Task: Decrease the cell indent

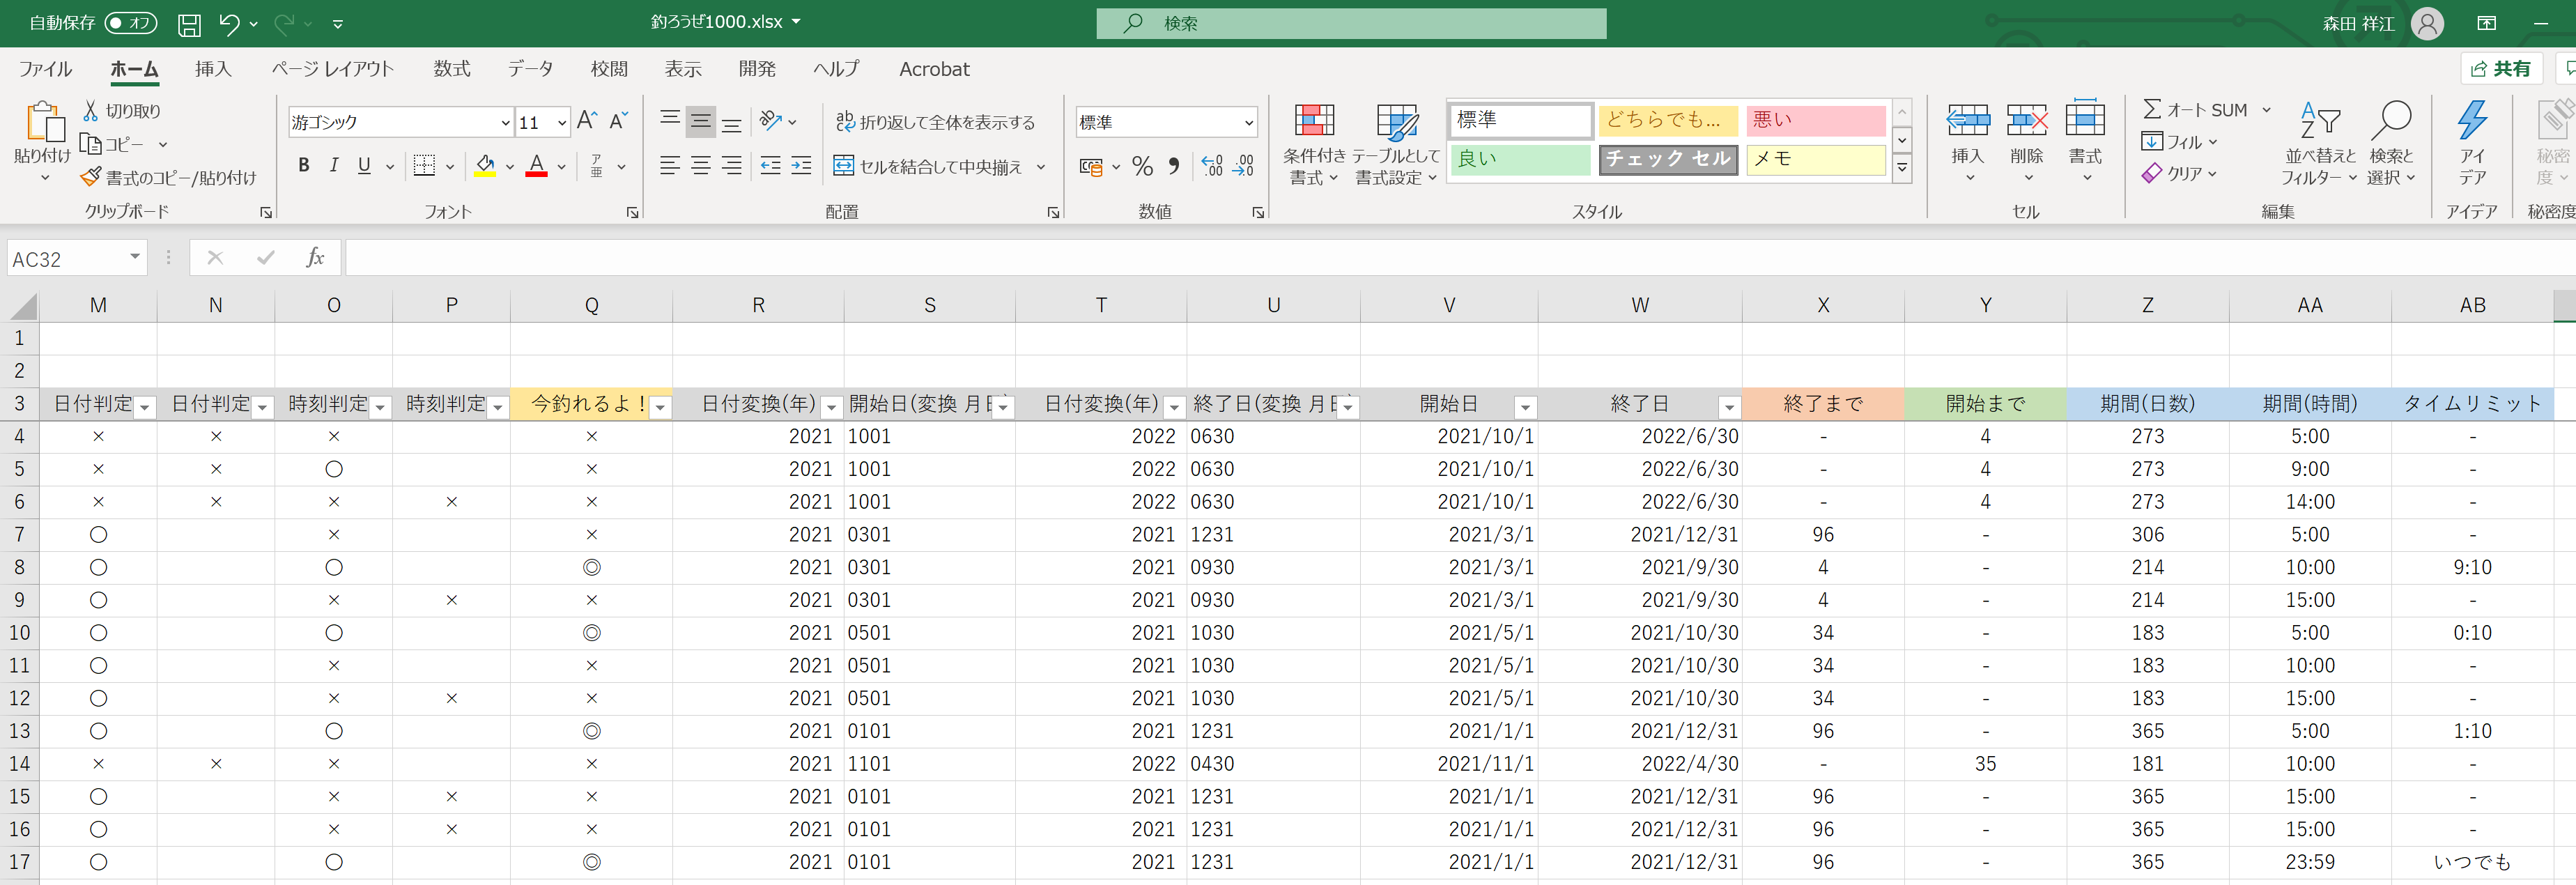Action: point(770,166)
